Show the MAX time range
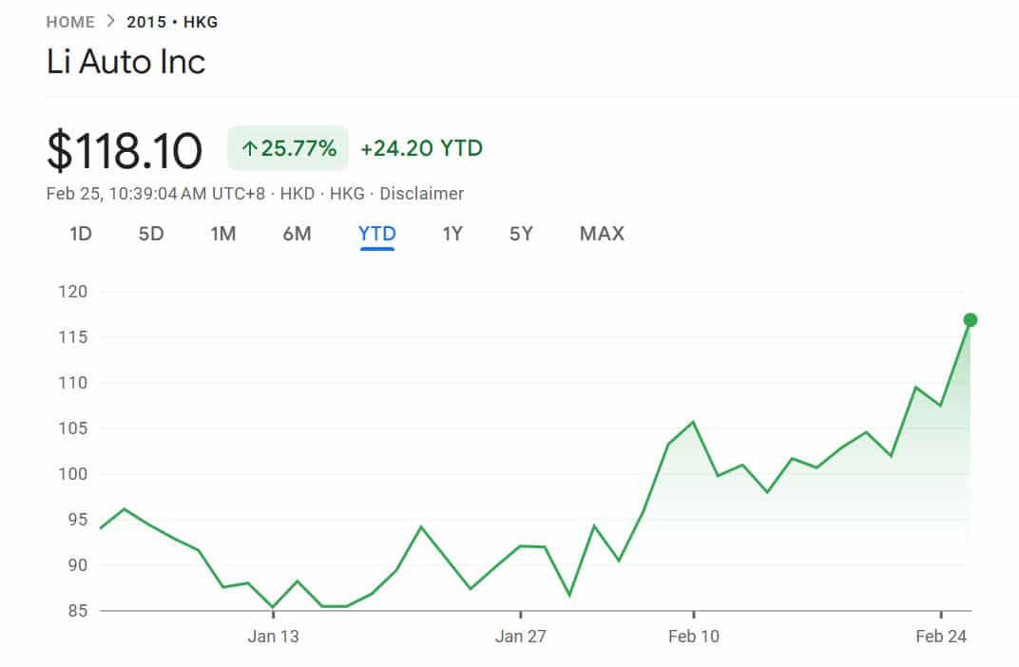 (602, 234)
